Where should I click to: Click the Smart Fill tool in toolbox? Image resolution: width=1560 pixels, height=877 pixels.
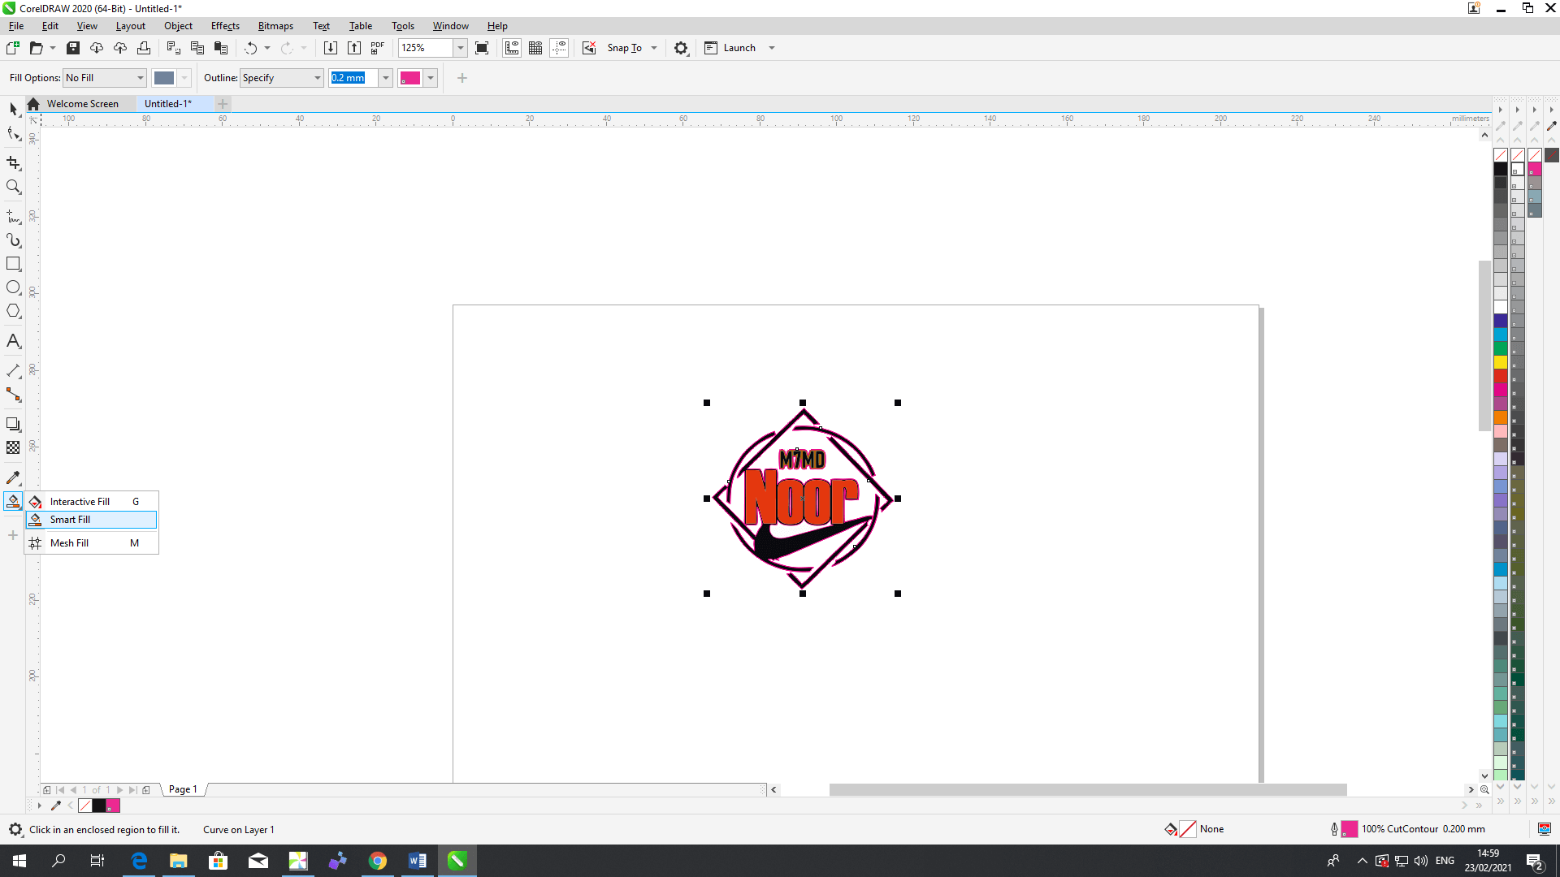pos(13,502)
